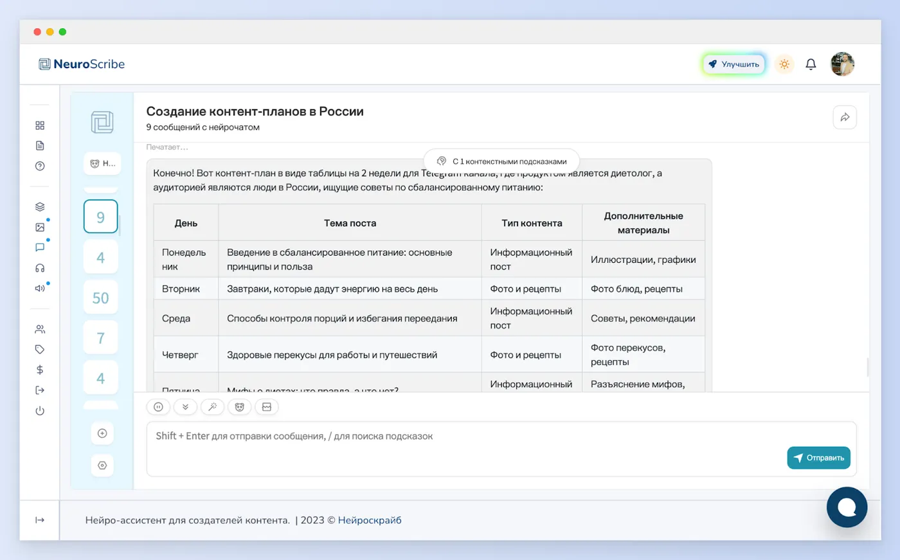Viewport: 900px width, 560px height.
Task: Open the headphones icon in sidebar
Action: pos(40,268)
